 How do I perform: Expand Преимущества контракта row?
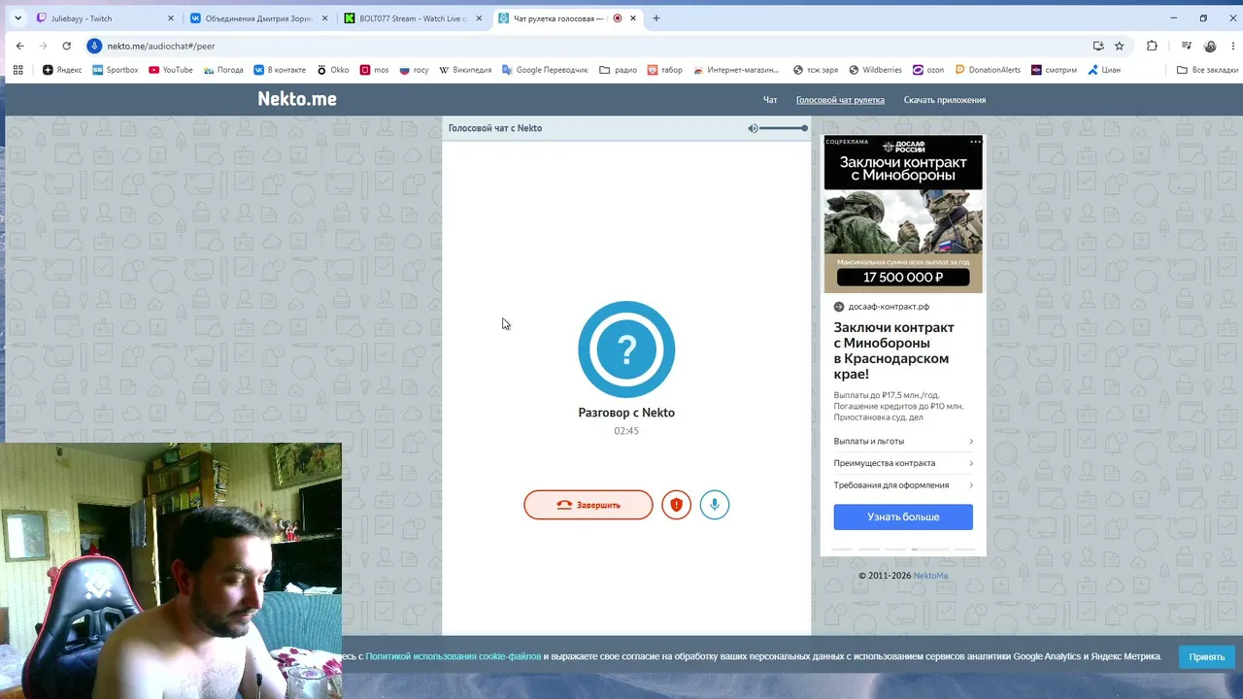903,463
